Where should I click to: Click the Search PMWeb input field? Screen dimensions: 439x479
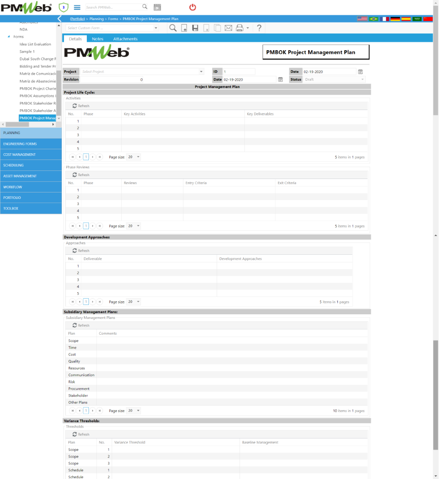click(x=113, y=7)
